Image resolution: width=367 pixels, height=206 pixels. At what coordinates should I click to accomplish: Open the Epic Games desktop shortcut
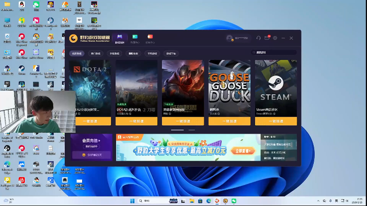(x=7, y=86)
